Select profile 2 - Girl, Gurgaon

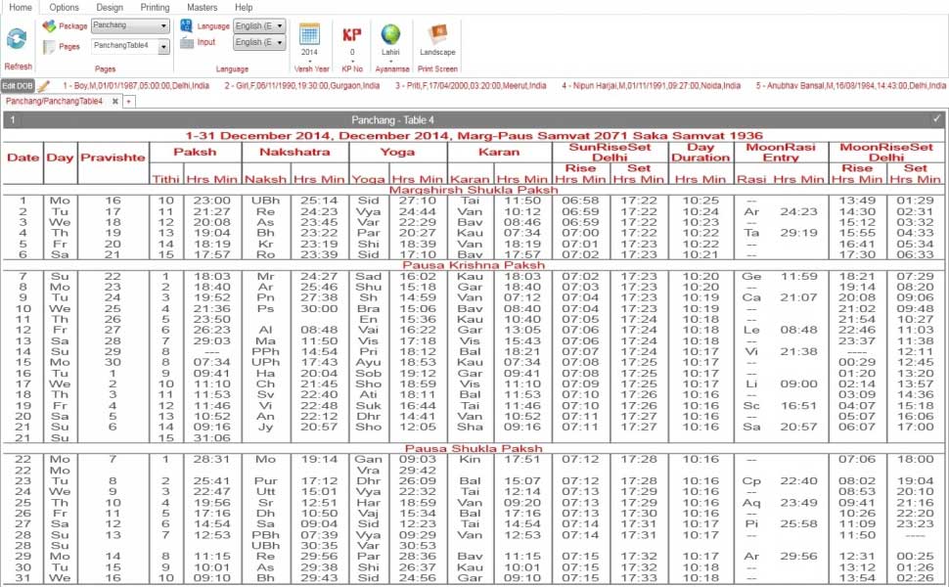pyautogui.click(x=302, y=86)
